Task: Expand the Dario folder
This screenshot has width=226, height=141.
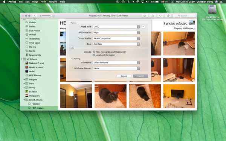Action: click(x=24, y=83)
